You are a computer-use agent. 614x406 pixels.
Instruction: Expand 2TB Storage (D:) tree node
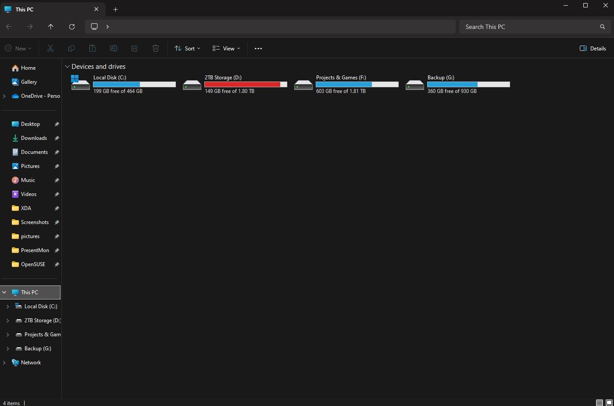tap(7, 321)
